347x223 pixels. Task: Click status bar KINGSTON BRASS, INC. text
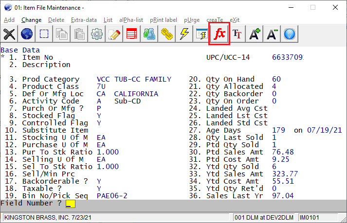48,218
